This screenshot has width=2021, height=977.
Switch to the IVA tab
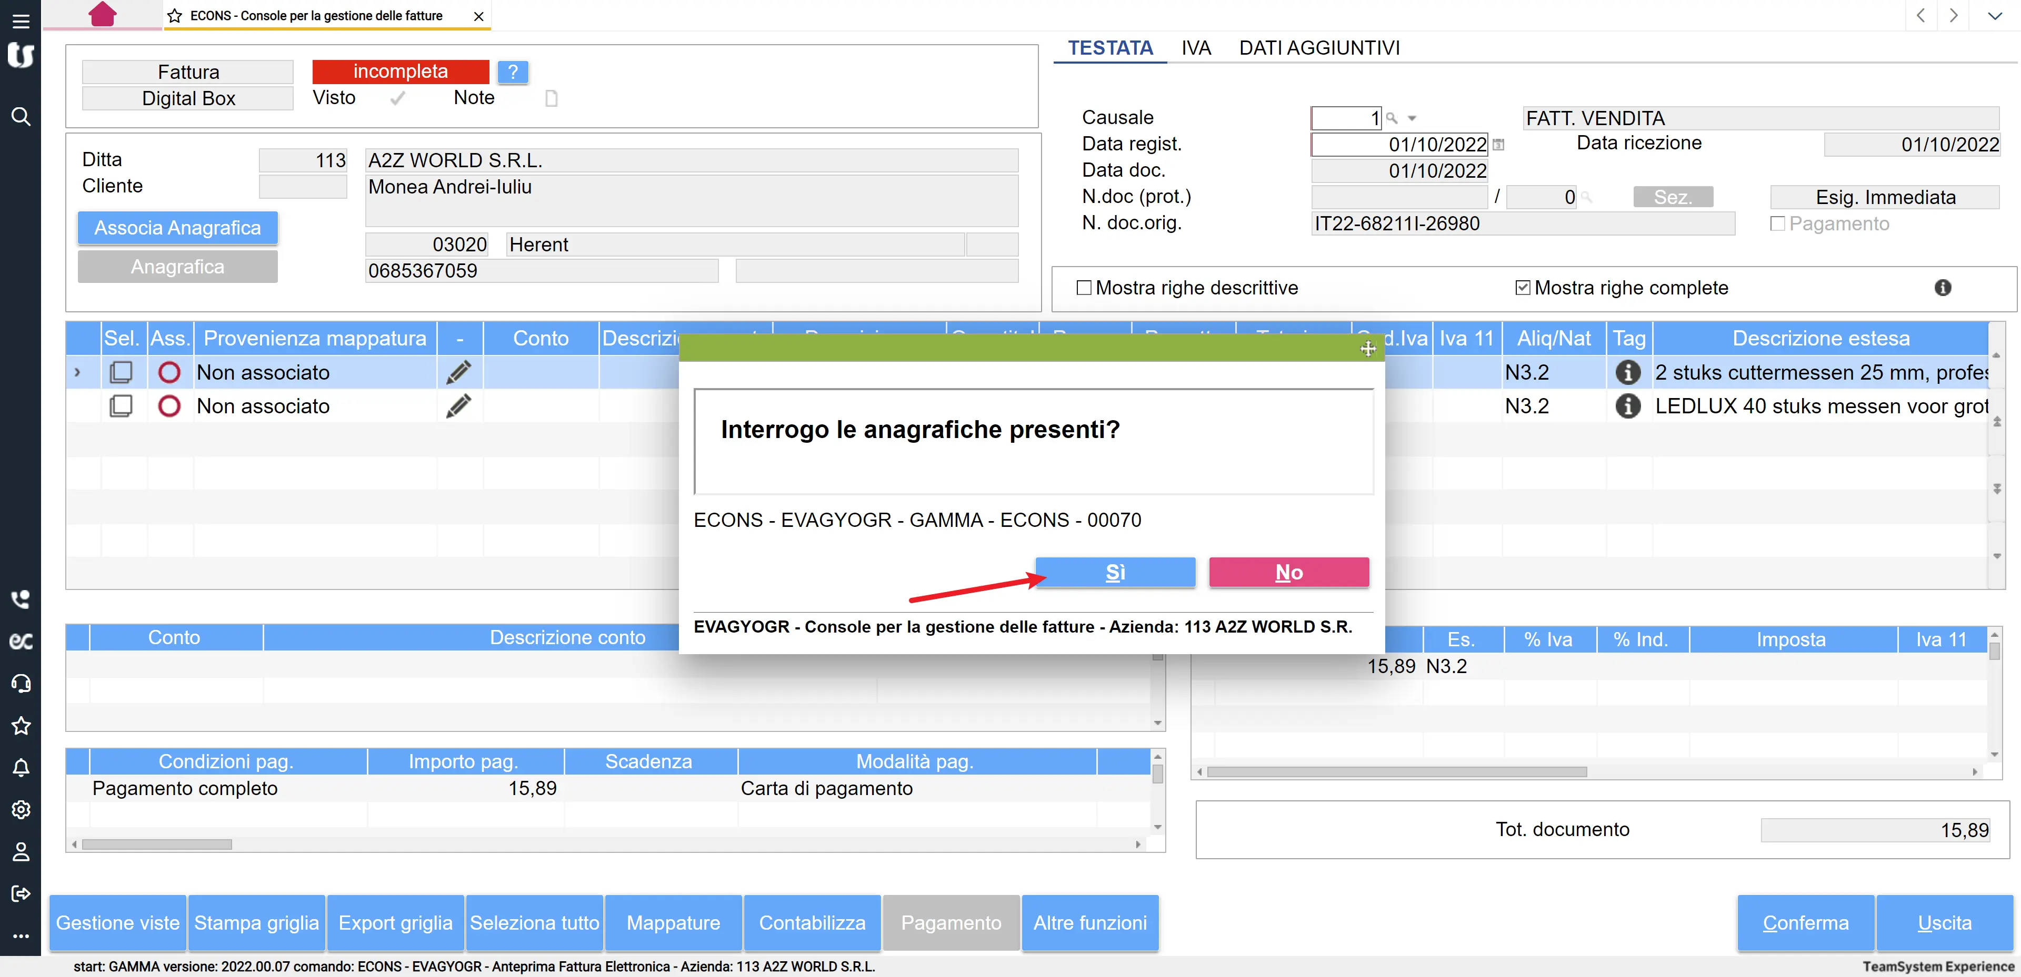click(1196, 48)
